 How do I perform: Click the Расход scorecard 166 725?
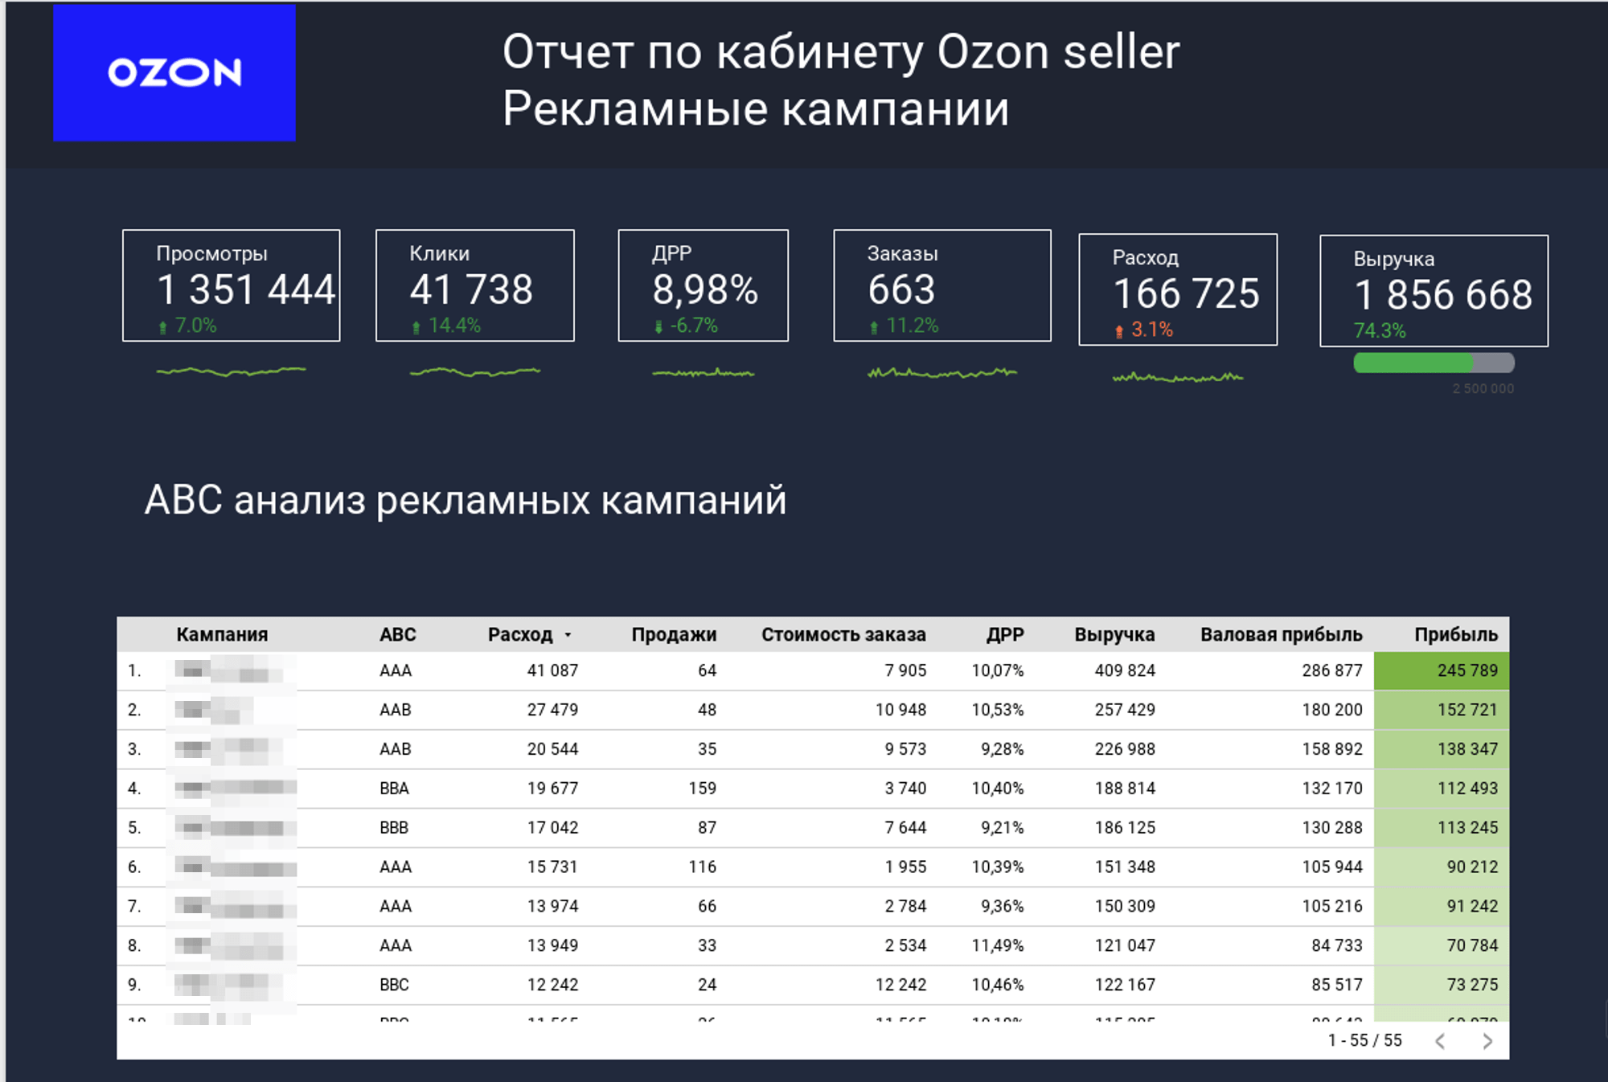click(x=1178, y=289)
